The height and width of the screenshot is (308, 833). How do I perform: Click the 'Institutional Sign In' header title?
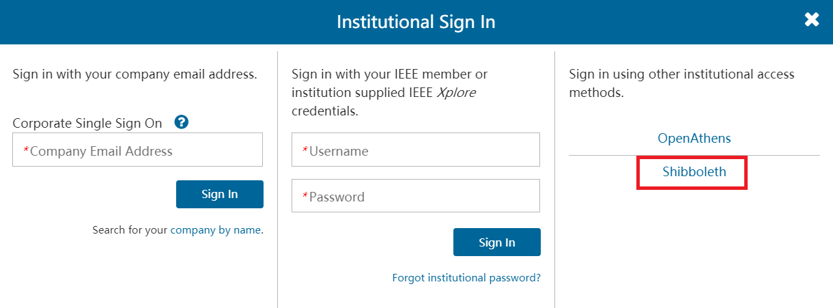(416, 22)
